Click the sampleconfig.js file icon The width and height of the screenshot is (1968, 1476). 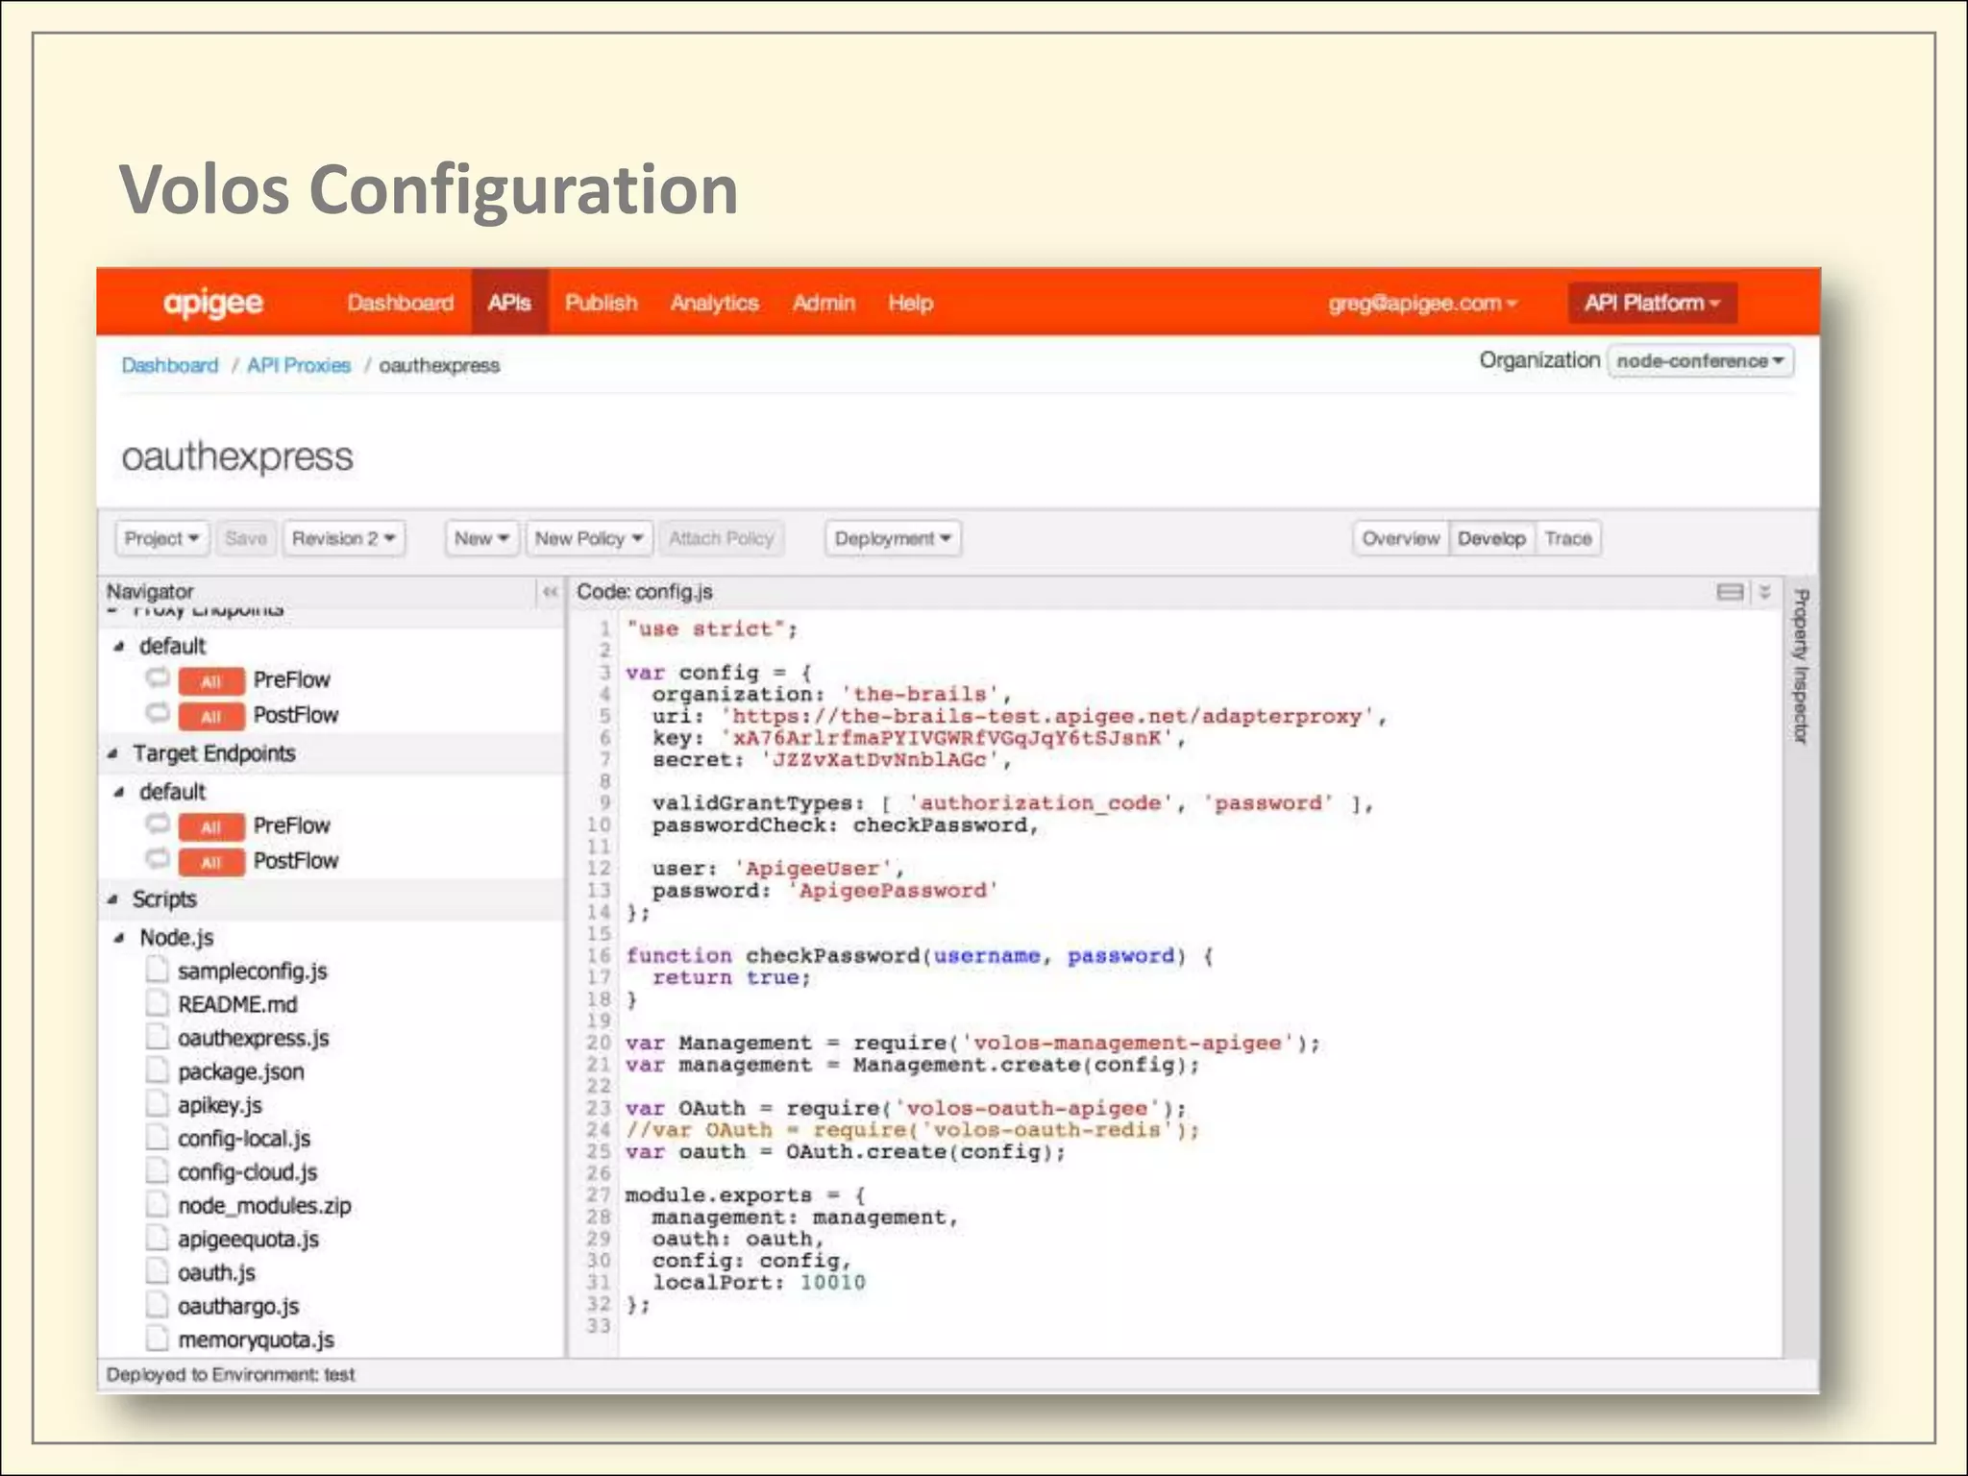coord(157,971)
